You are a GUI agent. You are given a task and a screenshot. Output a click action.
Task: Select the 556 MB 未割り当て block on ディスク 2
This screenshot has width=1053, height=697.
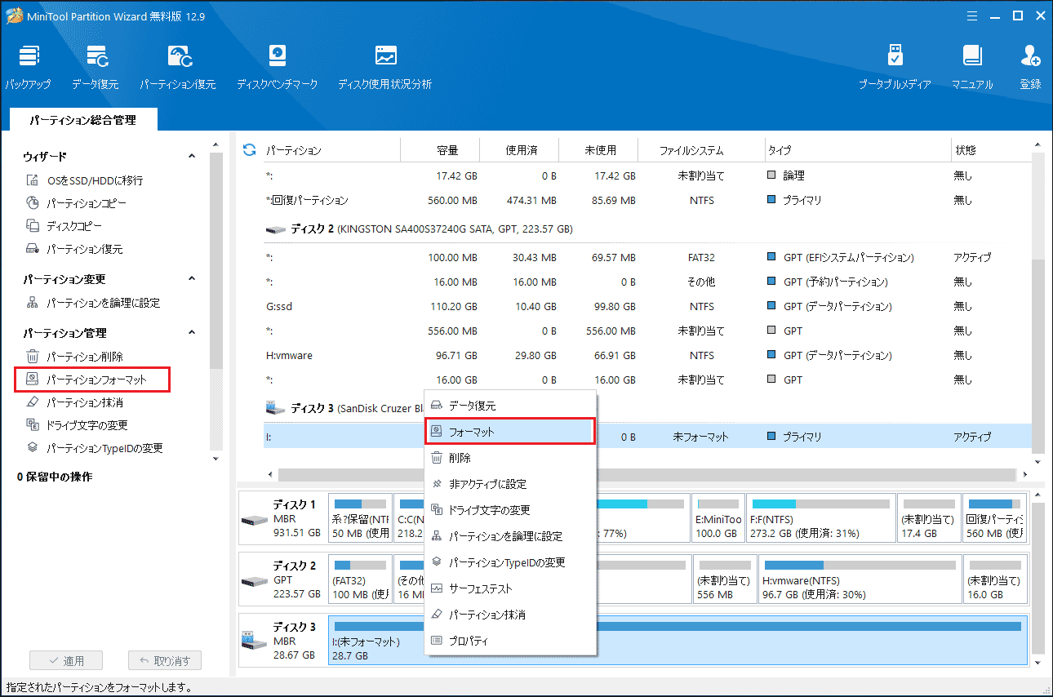724,579
